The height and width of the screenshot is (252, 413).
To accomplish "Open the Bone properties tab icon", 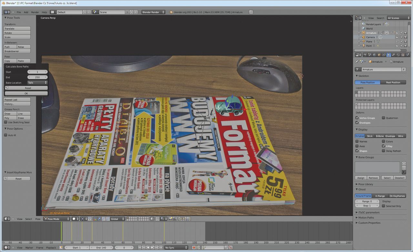I will (x=393, y=55).
